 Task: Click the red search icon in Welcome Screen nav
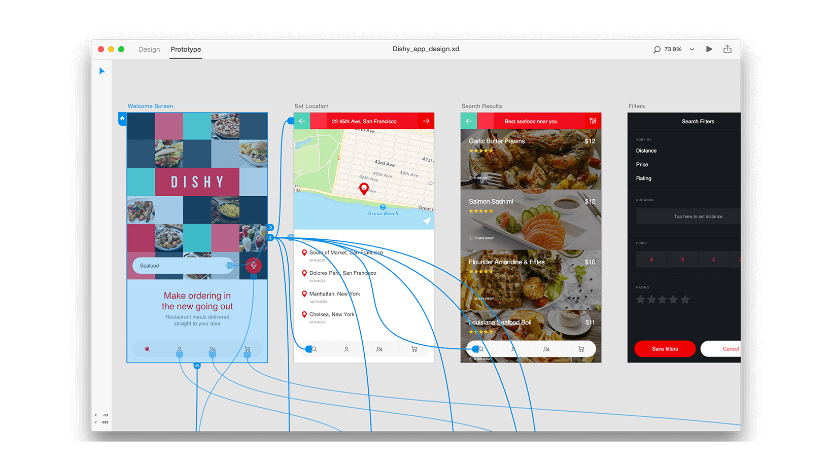pyautogui.click(x=147, y=349)
